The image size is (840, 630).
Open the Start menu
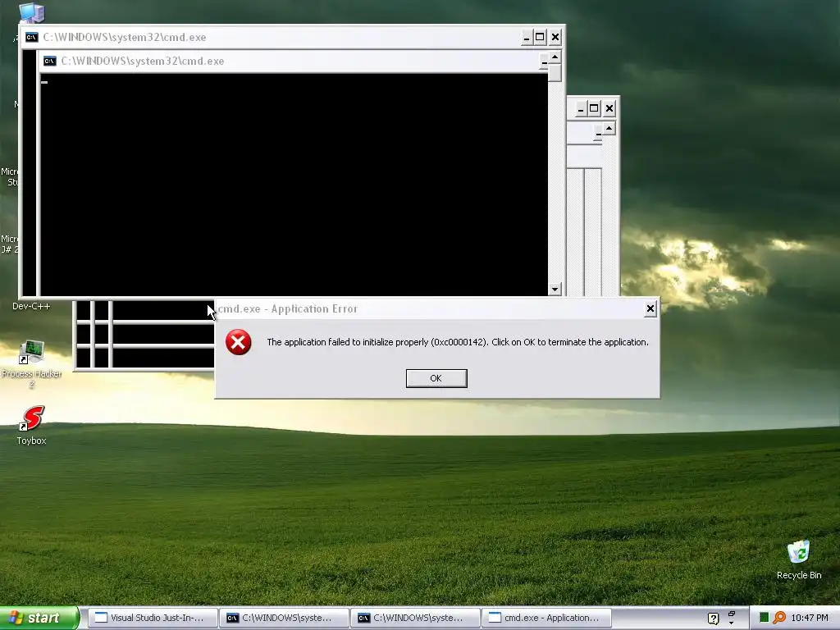pos(39,618)
